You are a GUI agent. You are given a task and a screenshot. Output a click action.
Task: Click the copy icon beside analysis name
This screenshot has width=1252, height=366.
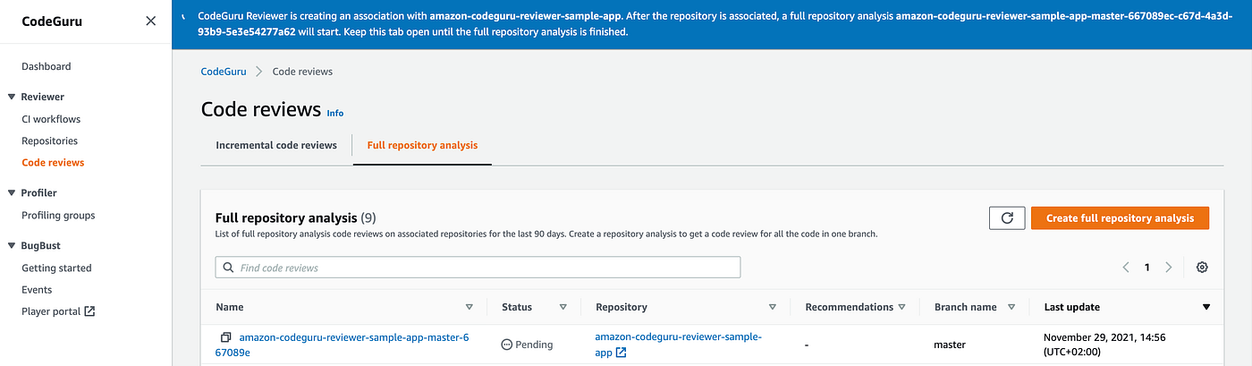(x=226, y=337)
